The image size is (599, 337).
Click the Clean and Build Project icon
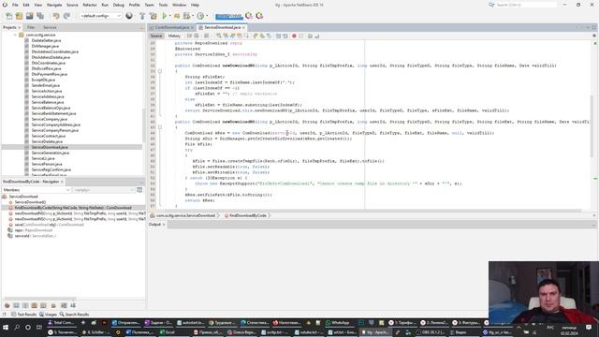[x=153, y=16]
